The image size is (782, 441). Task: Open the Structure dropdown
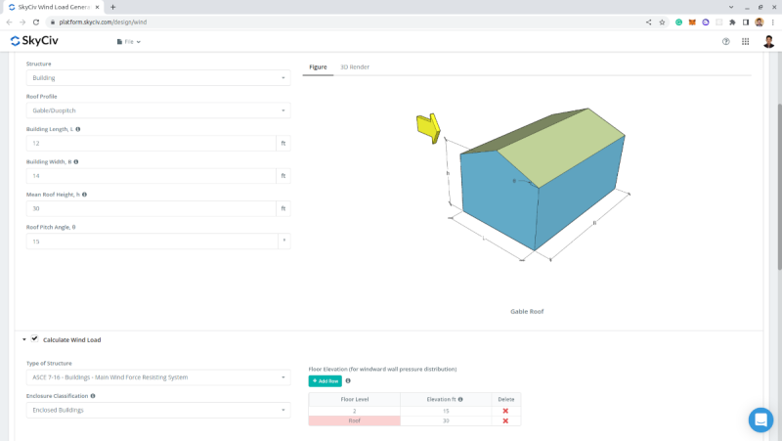tap(158, 78)
